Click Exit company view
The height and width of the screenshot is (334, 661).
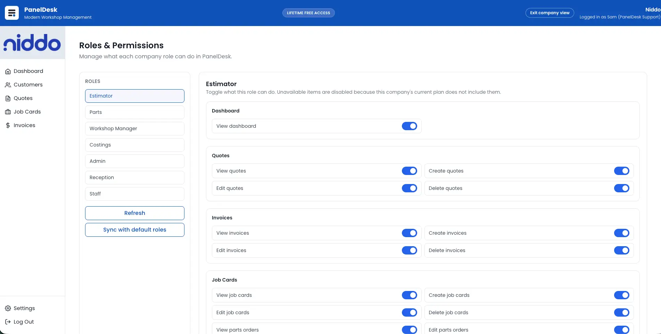tap(550, 12)
